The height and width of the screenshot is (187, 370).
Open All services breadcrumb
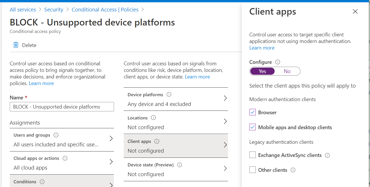point(23,9)
